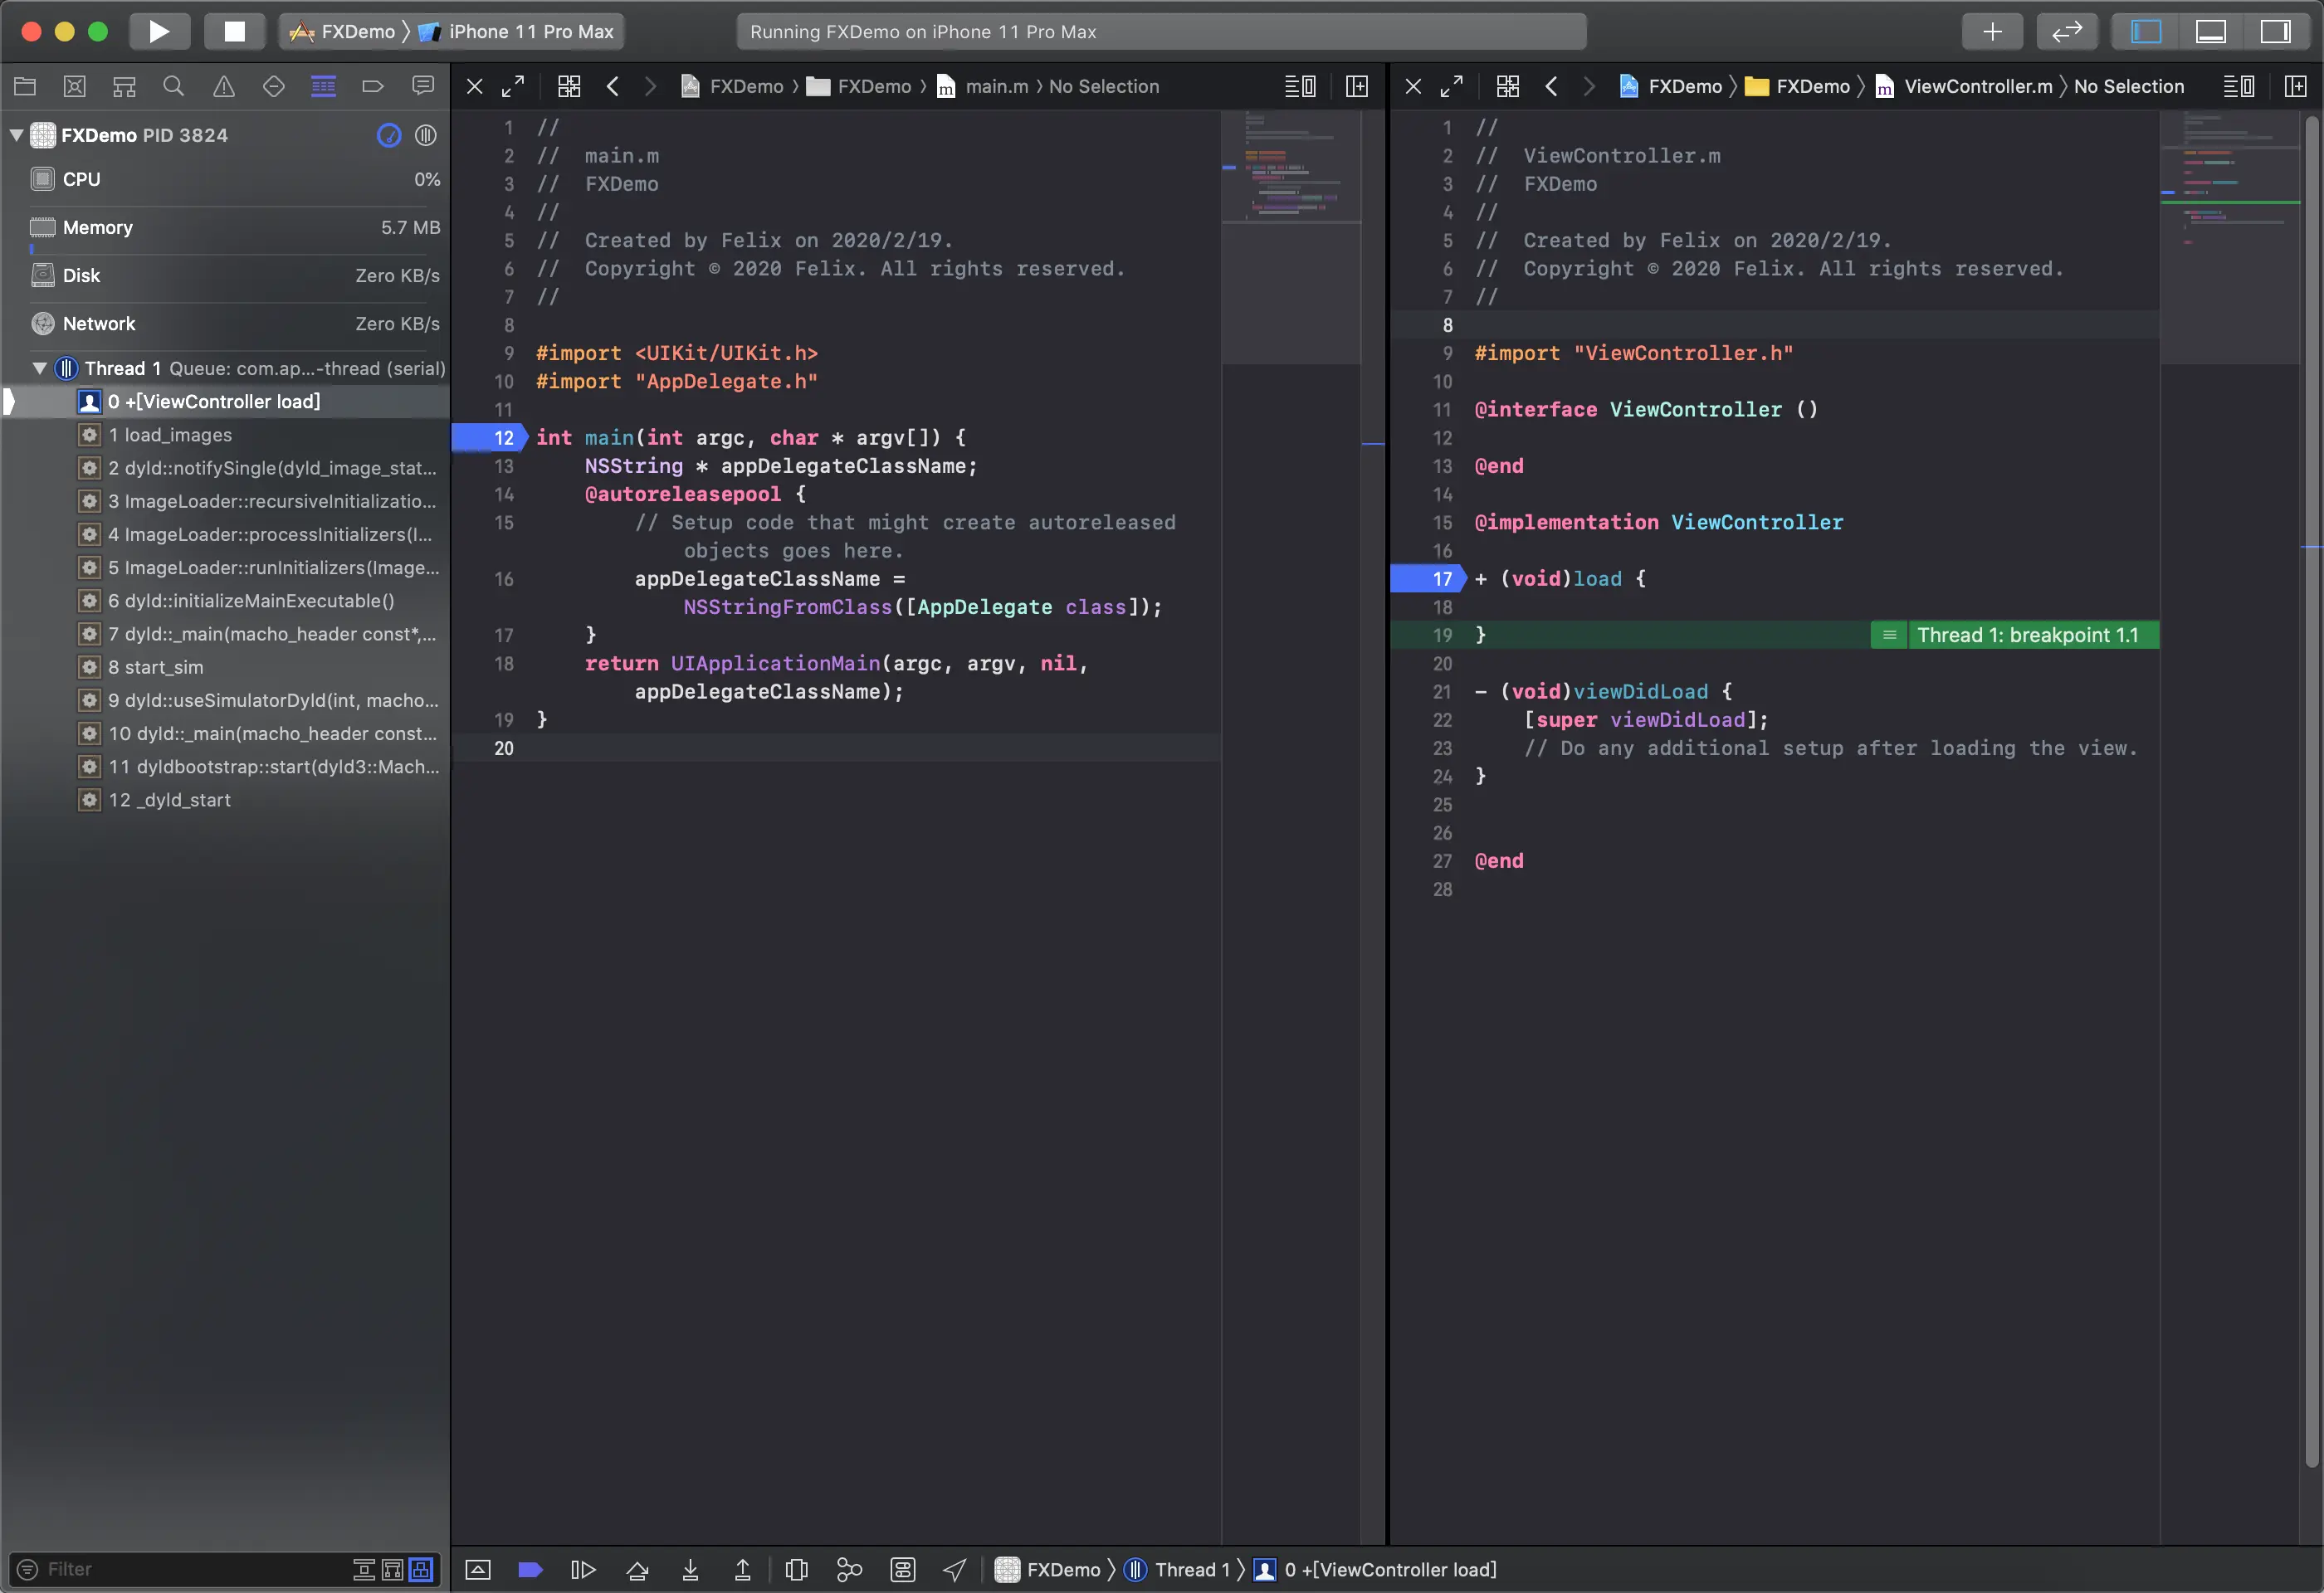Open Debug View Hierarchy icon

point(796,1570)
